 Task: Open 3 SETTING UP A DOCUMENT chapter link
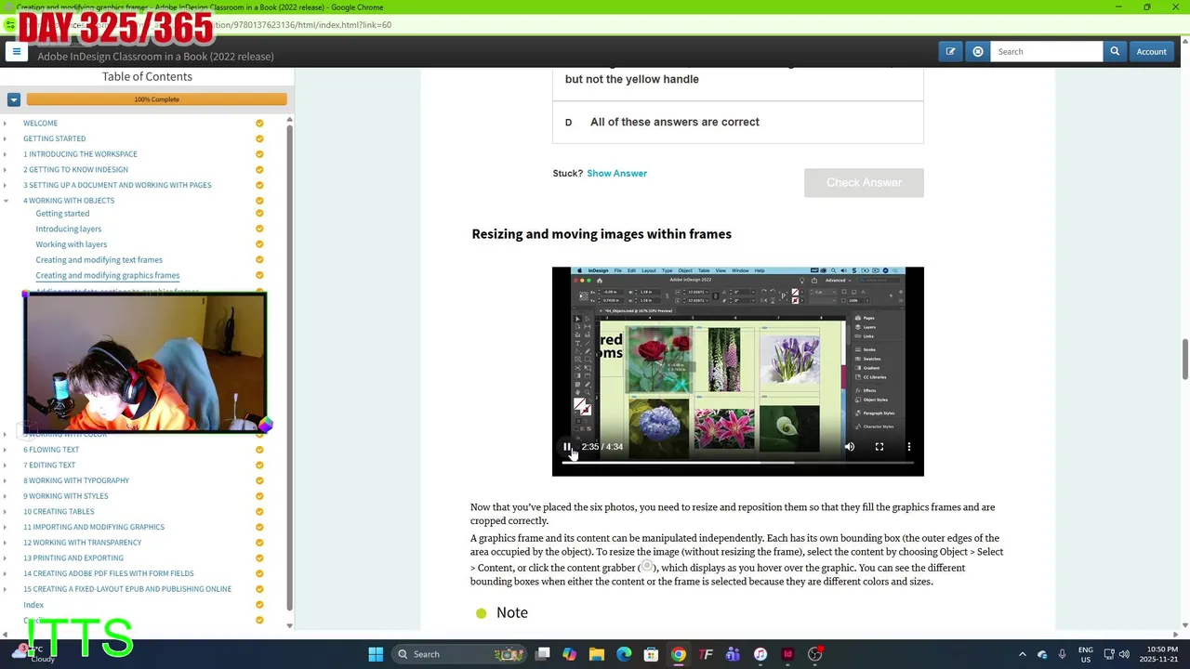pos(117,185)
